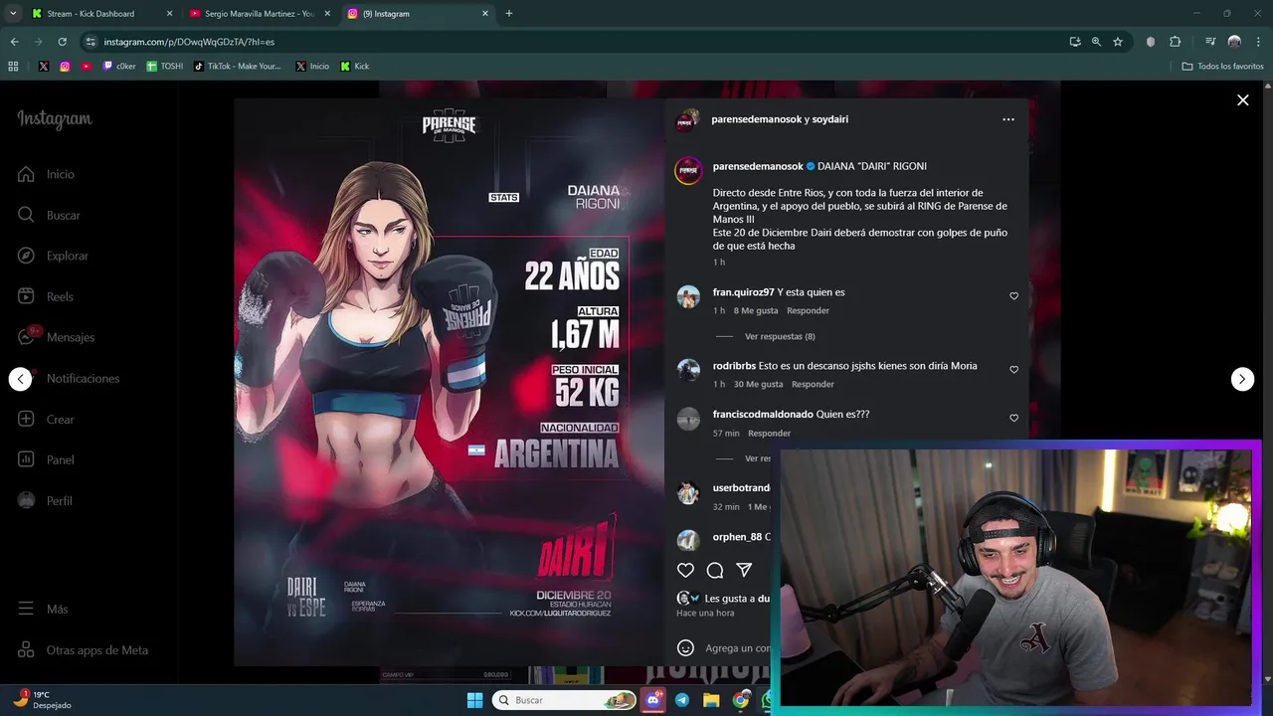Reply to fran.quiroz97's comment

pyautogui.click(x=808, y=310)
